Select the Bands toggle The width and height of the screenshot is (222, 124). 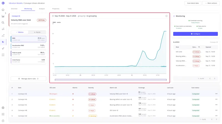click(x=37, y=32)
